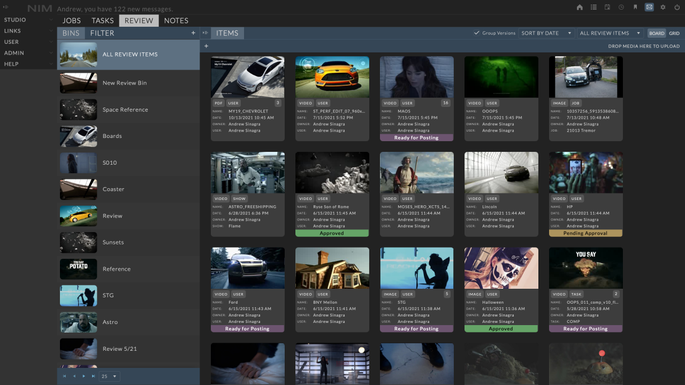Switch to the TASKS tab

102,20
